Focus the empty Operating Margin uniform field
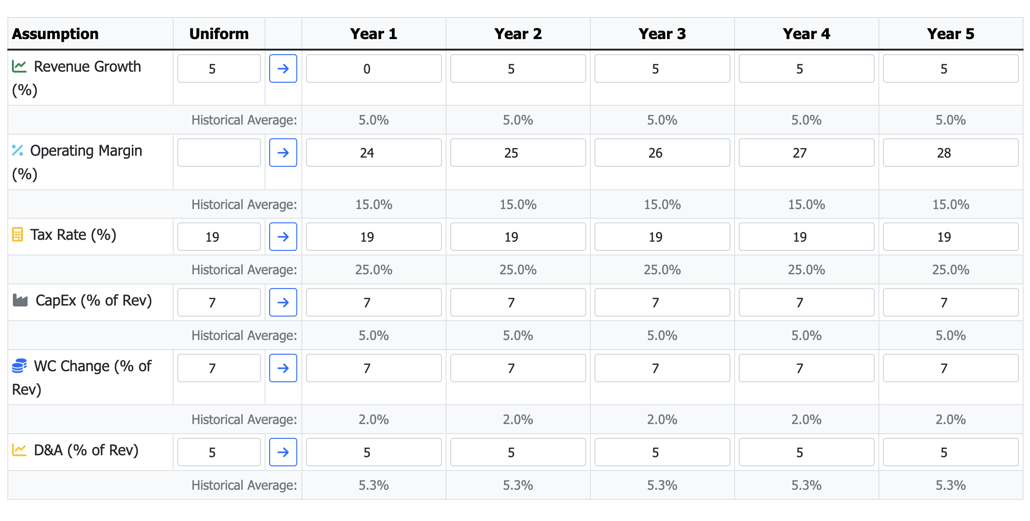The height and width of the screenshot is (521, 1030). [219, 153]
